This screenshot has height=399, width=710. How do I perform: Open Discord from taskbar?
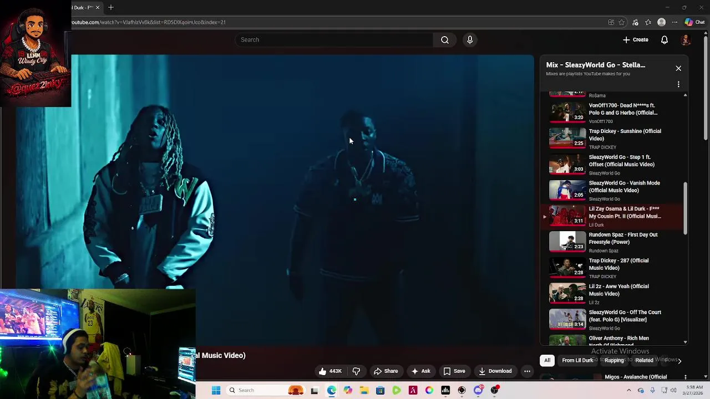coord(478,390)
